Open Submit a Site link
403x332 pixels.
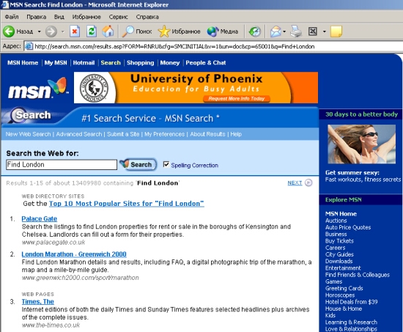[x=123, y=134]
